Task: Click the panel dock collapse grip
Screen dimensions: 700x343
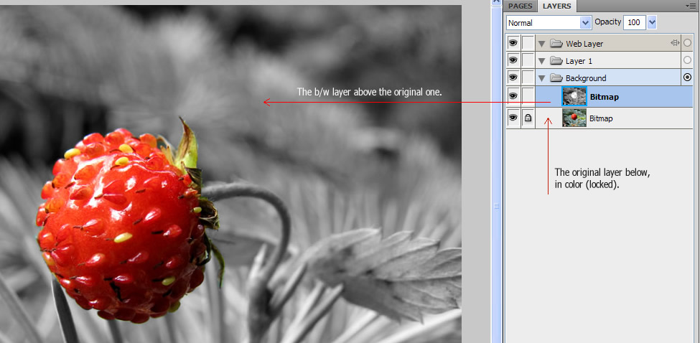Action: pos(496,206)
